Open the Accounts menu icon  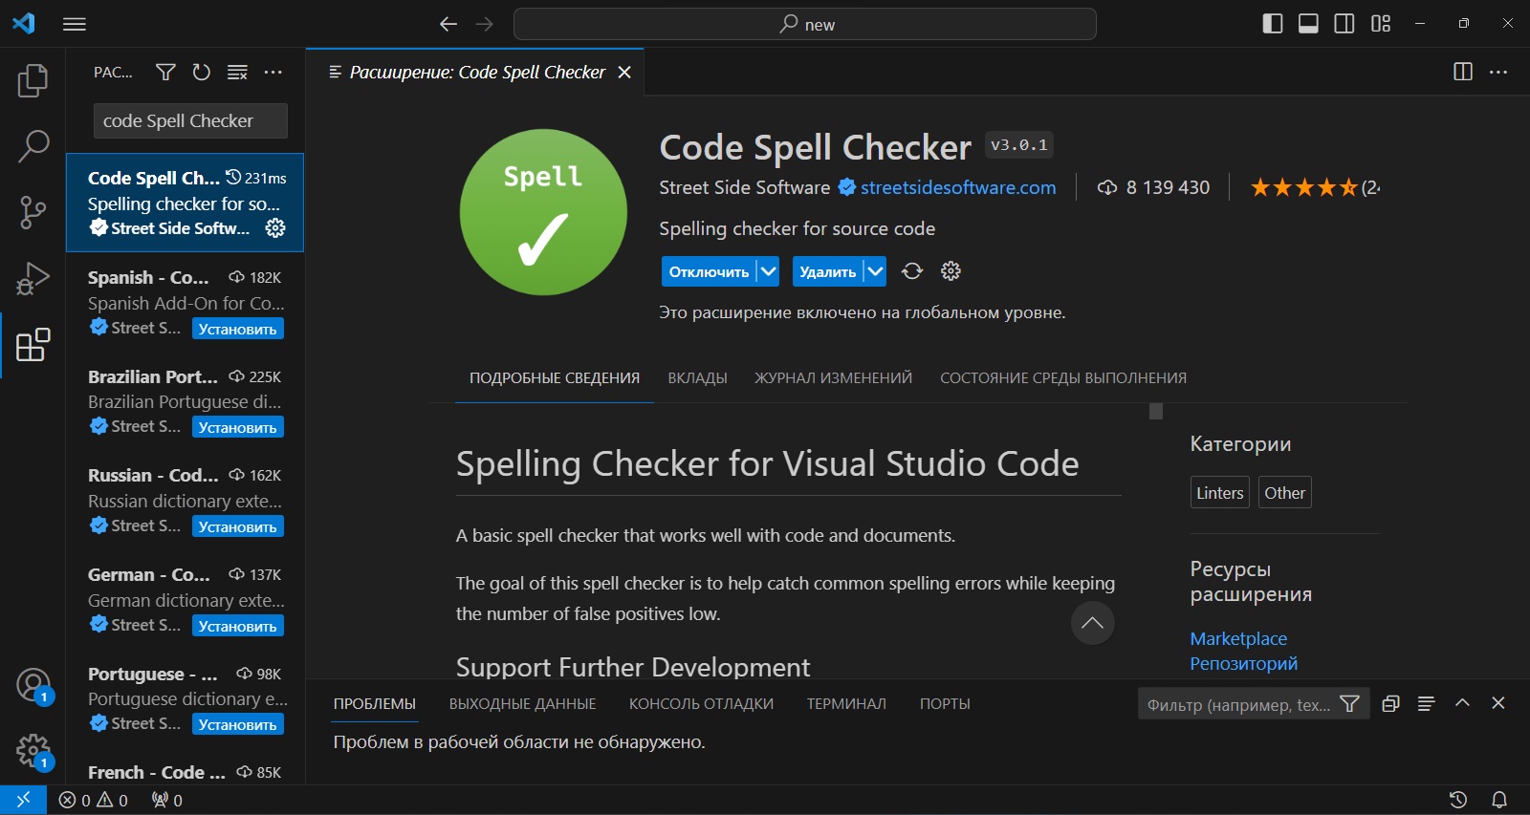click(33, 685)
